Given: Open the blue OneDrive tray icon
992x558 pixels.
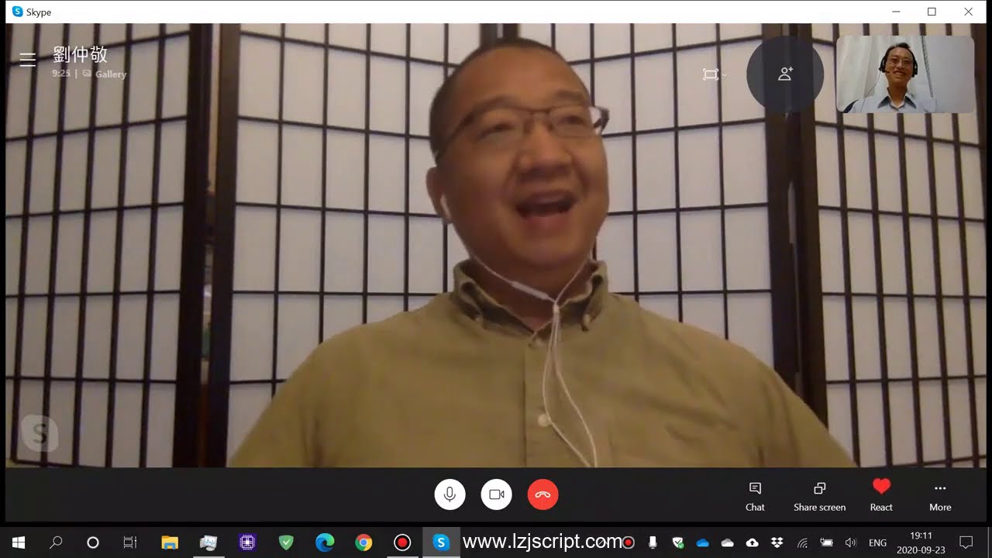Looking at the screenshot, I should 703,542.
